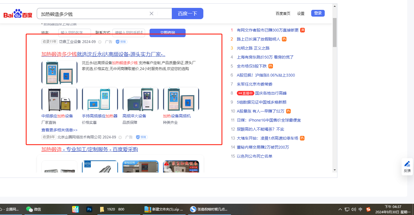The height and width of the screenshot is (215, 414).
Task: Click the 百度一下 search button
Action: point(187,14)
